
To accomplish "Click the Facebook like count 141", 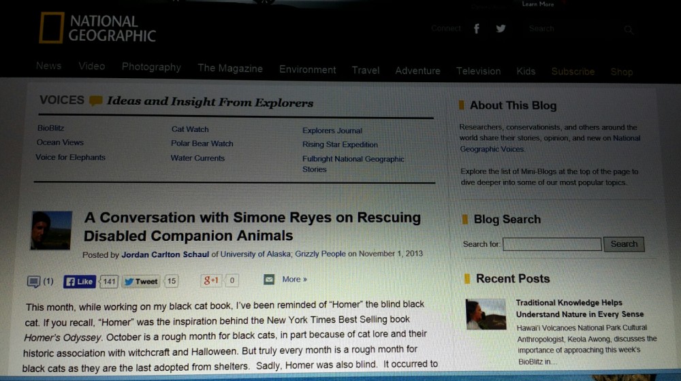I will pyautogui.click(x=109, y=282).
